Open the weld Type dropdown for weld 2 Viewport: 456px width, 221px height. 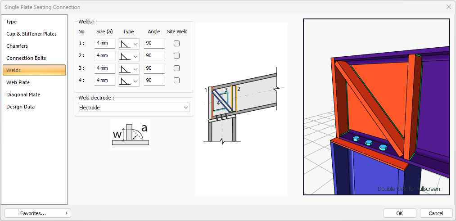pyautogui.click(x=129, y=56)
